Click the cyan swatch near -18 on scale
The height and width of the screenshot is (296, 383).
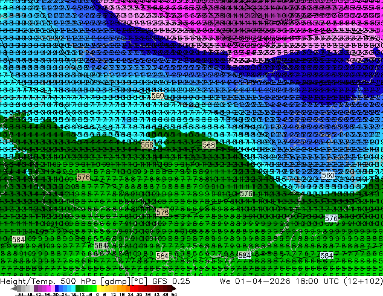click(73, 289)
